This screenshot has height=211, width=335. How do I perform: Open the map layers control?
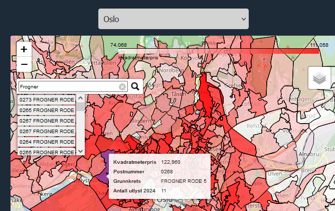(319, 78)
